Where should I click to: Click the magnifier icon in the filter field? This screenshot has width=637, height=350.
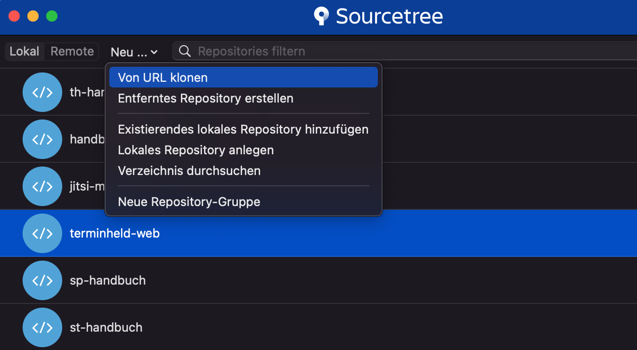(x=184, y=51)
